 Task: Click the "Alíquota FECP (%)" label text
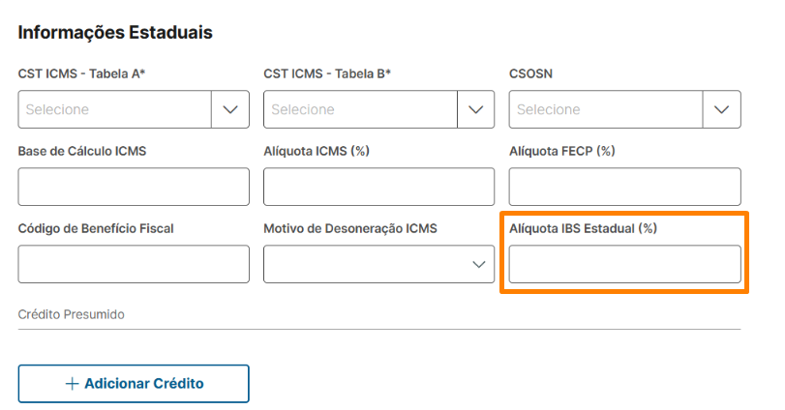pos(562,151)
